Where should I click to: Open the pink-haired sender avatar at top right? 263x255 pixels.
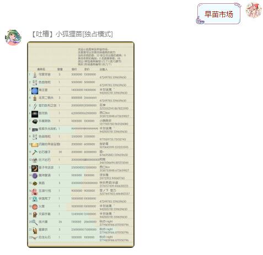(254, 10)
